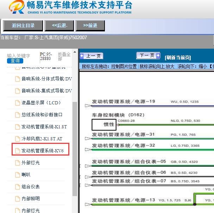The height and width of the screenshot is (213, 214).
Task: Click wire spec BS, 0.75D, 3545
Action: [185, 181]
